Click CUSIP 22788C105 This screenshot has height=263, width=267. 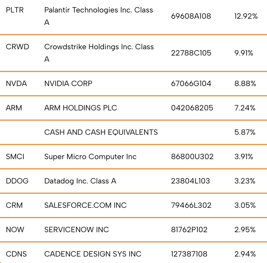pos(191,53)
